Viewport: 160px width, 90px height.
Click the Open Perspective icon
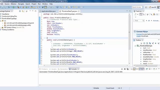pos(146,7)
